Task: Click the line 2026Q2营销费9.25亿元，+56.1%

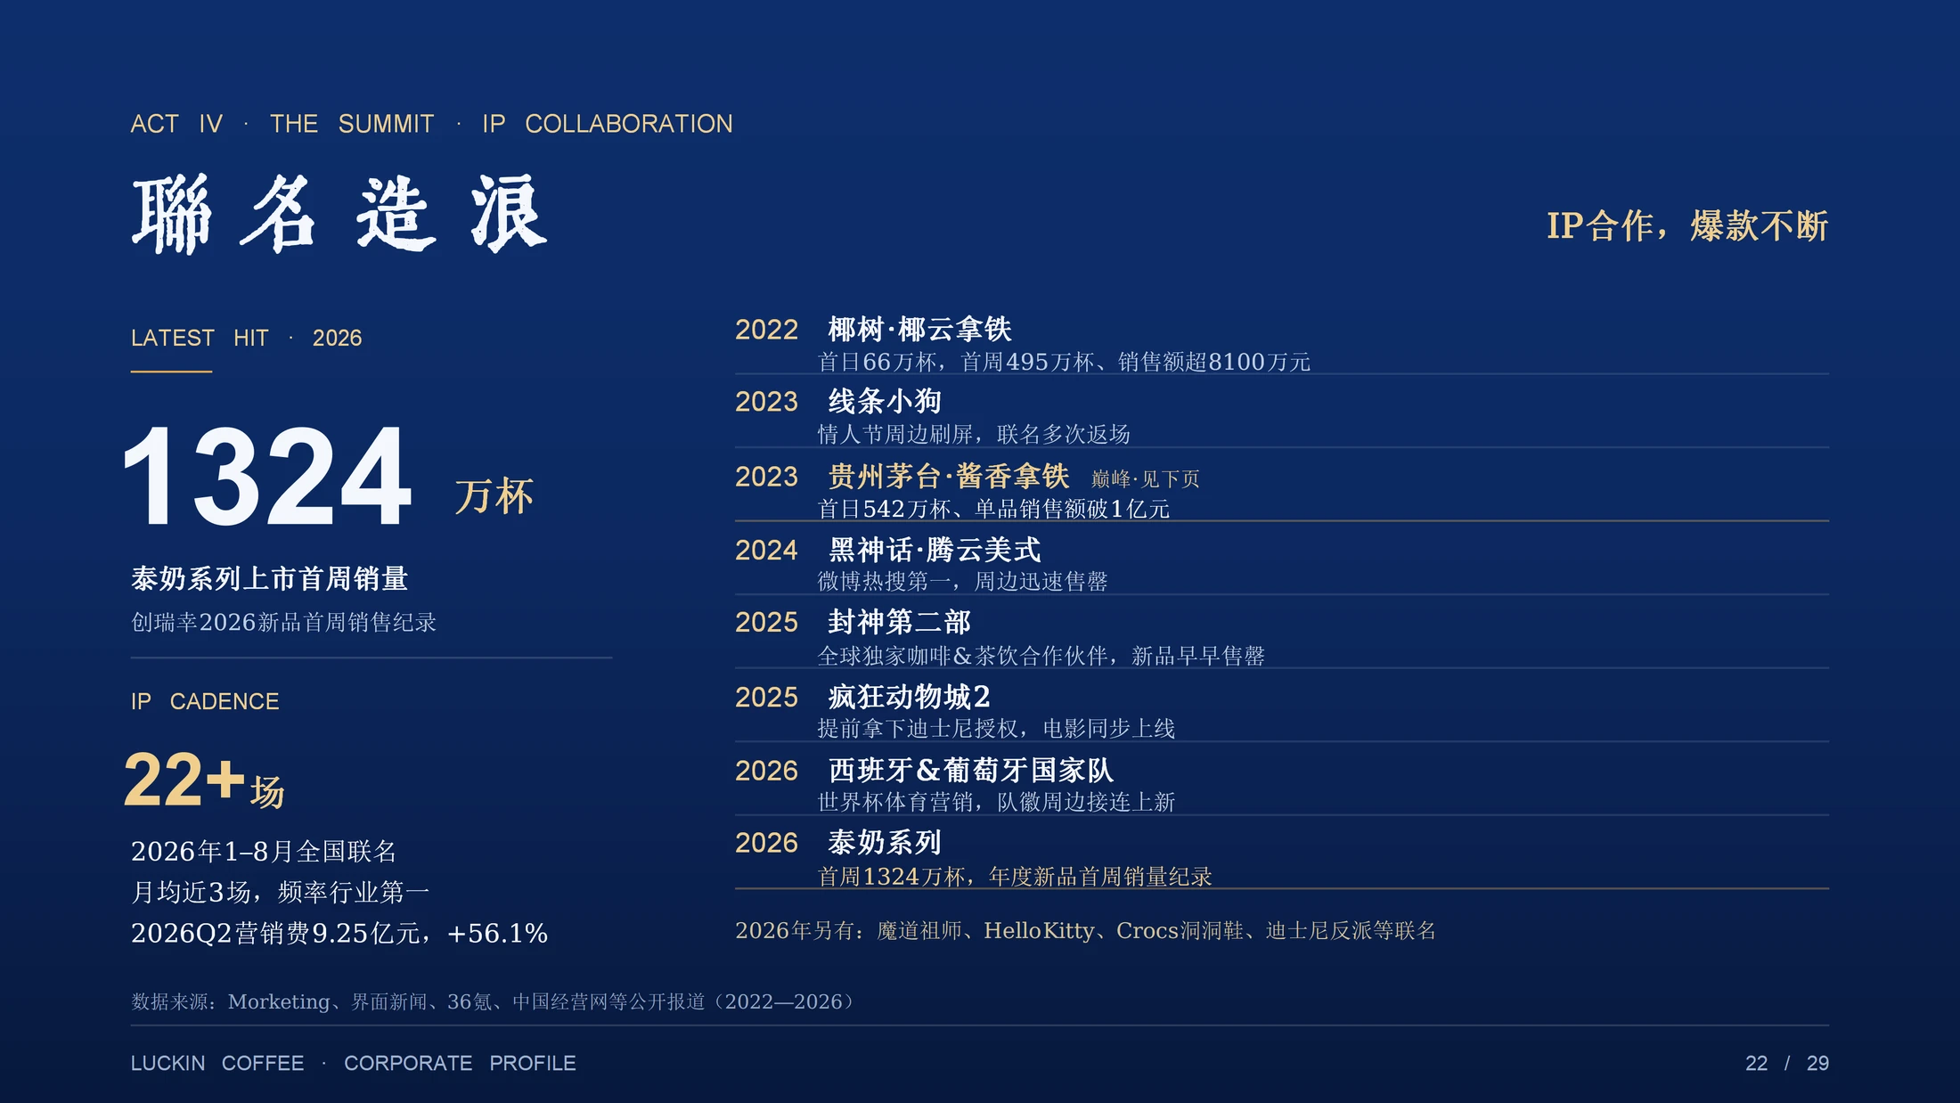Action: pyautogui.click(x=339, y=934)
